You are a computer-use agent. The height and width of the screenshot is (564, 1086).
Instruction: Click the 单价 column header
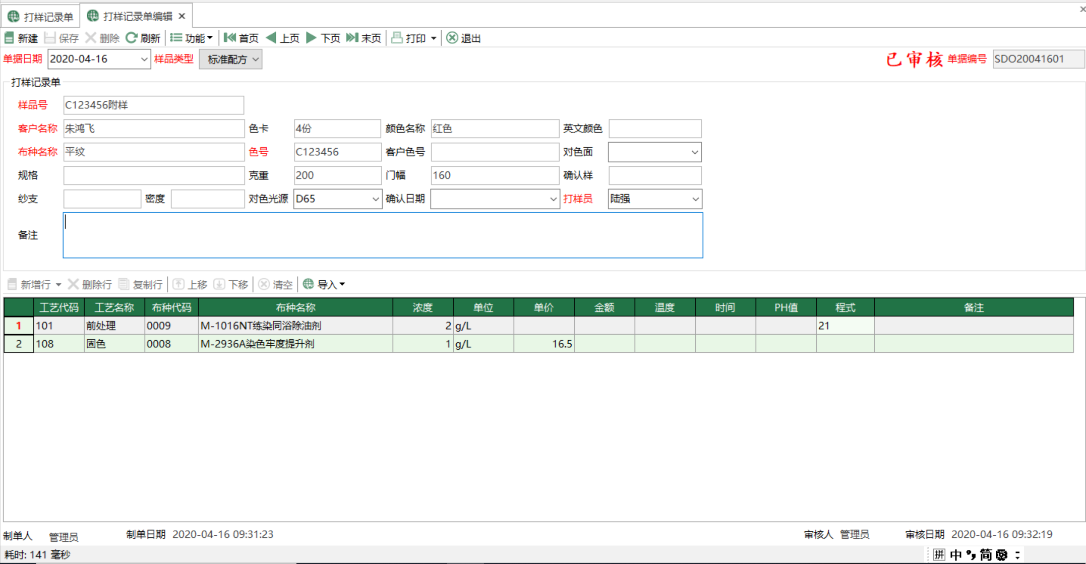(x=544, y=307)
